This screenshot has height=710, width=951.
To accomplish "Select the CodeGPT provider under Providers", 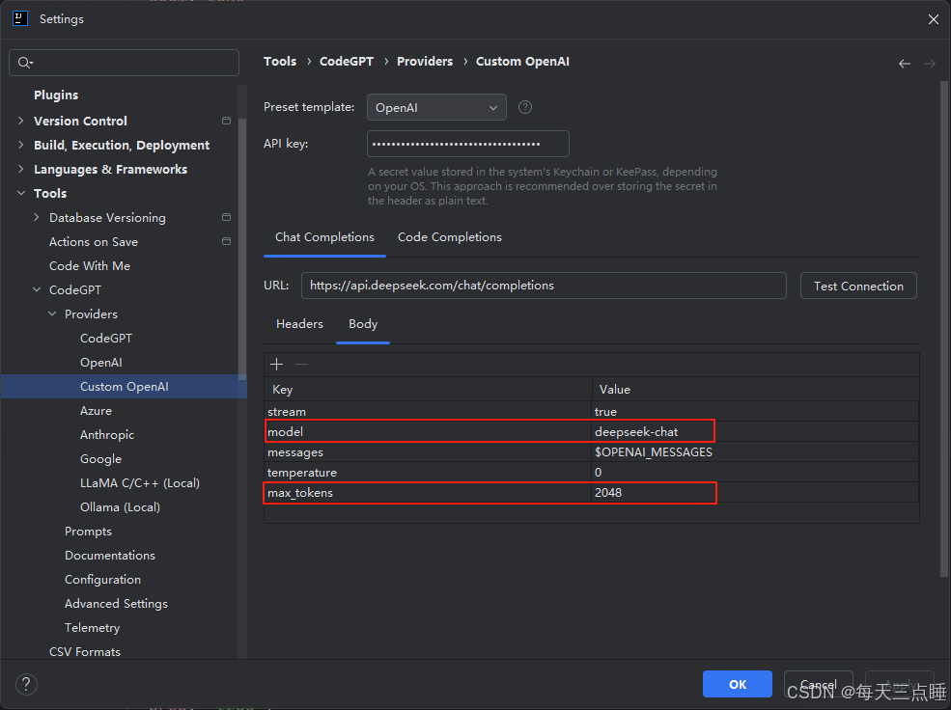I will [106, 338].
